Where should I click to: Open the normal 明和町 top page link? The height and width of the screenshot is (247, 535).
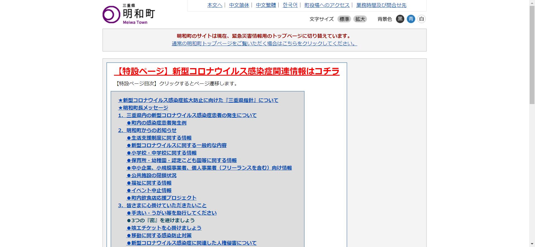tap(264, 43)
